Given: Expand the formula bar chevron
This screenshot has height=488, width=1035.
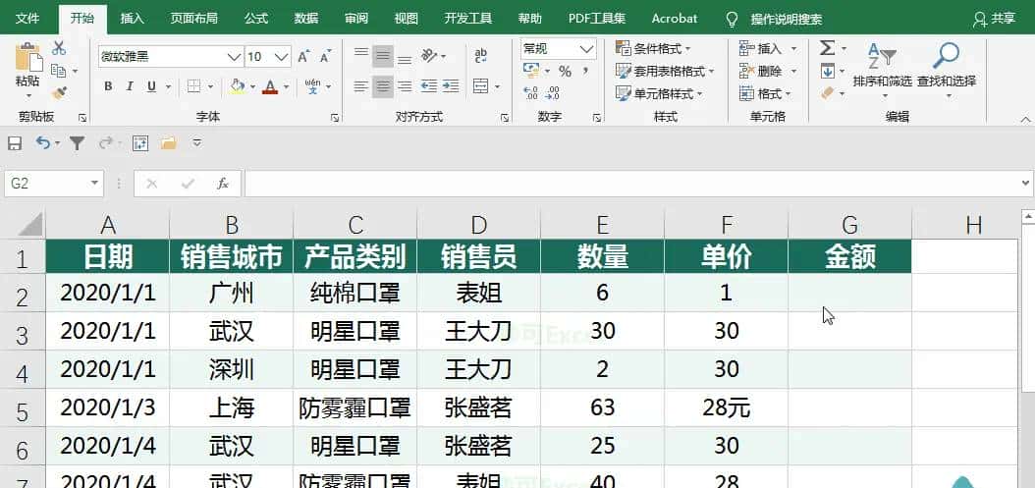Looking at the screenshot, I should point(1025,183).
